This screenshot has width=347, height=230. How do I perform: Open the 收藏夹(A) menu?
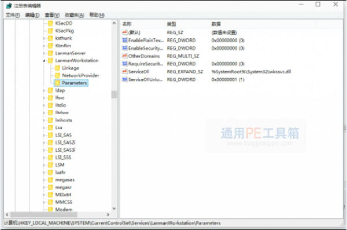click(x=75, y=15)
